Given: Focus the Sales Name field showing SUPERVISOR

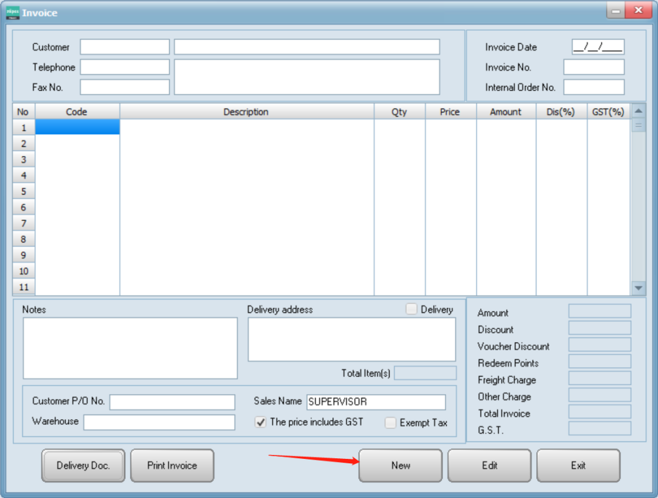Looking at the screenshot, I should pos(376,402).
